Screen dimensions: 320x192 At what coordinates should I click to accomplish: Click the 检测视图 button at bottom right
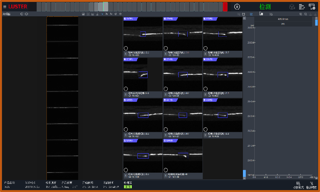[311, 185]
